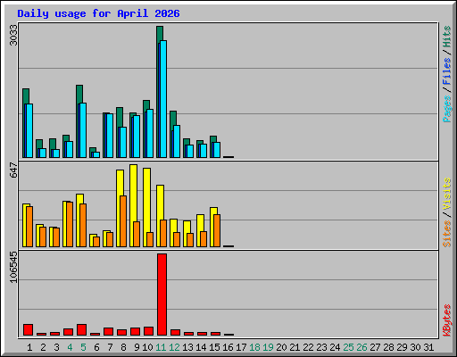The image size is (457, 357).
Task: Click the day 4 label on x-axis
Action: tap(70, 347)
